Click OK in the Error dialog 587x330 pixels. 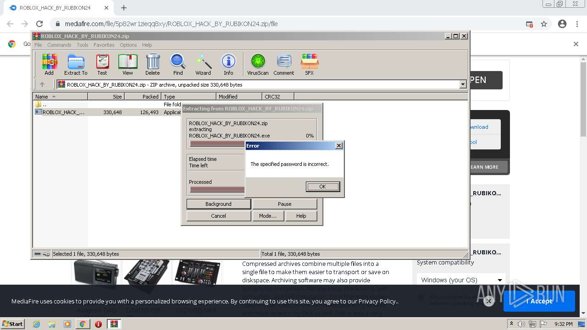tap(323, 187)
